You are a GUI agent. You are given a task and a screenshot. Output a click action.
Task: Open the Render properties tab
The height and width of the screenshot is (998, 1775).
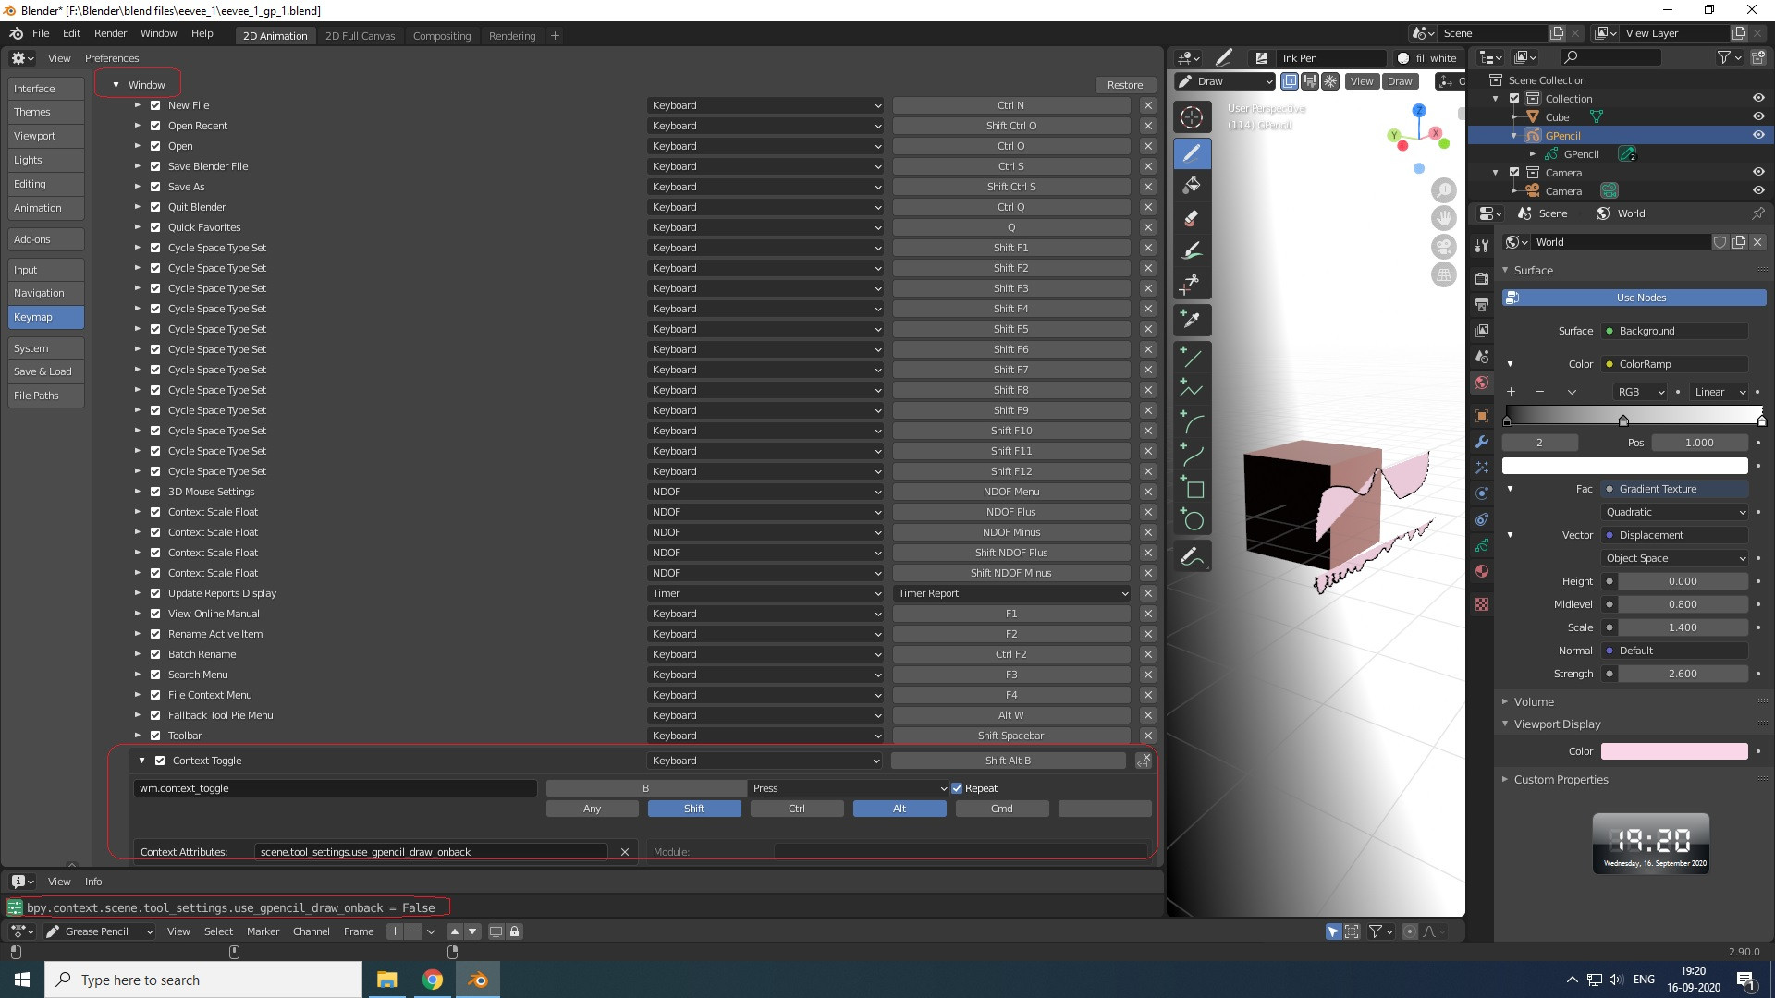1482,279
